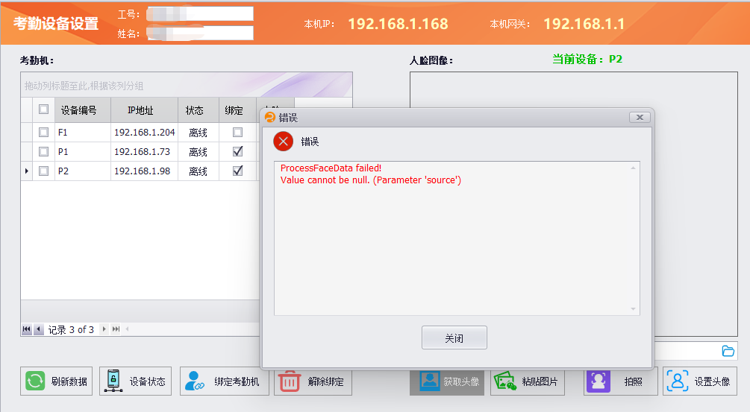Toggle the 绑定 checkbox for P2

coord(238,171)
